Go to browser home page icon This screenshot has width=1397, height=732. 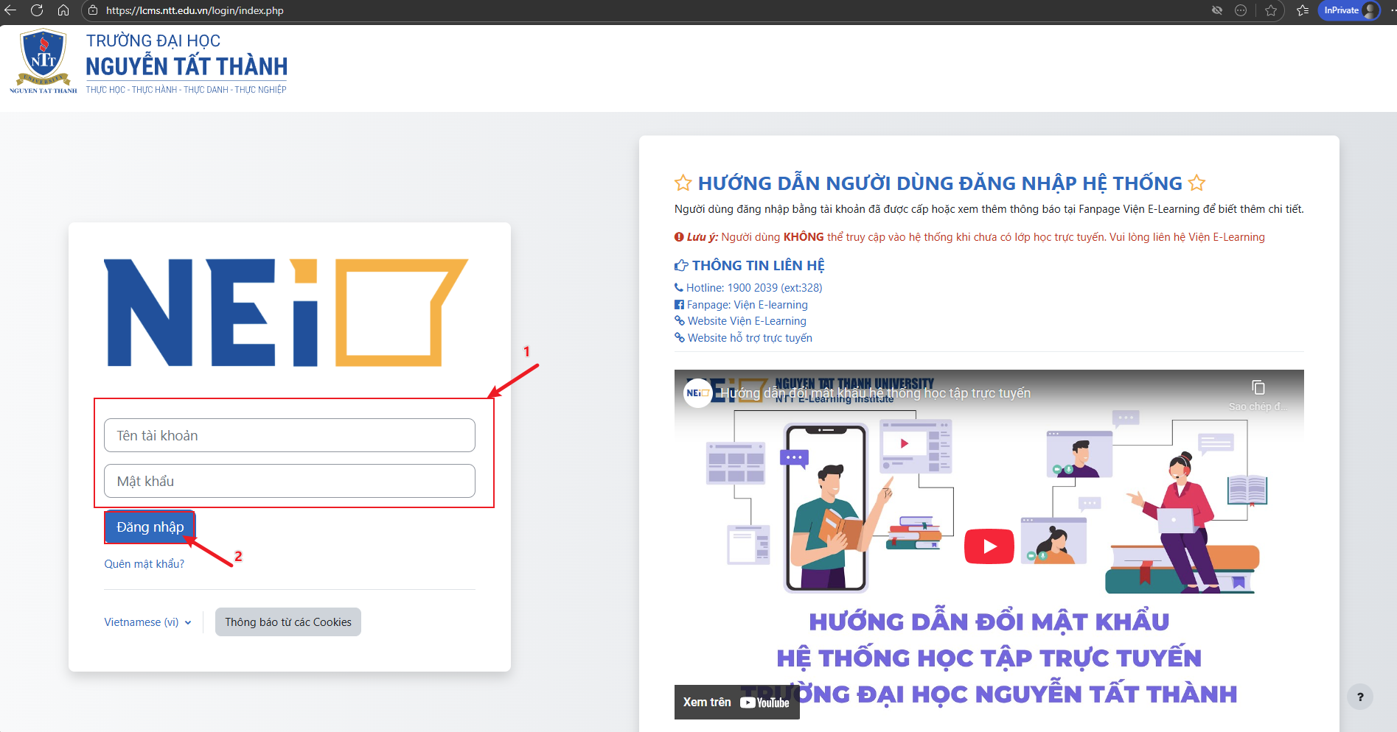[63, 10]
